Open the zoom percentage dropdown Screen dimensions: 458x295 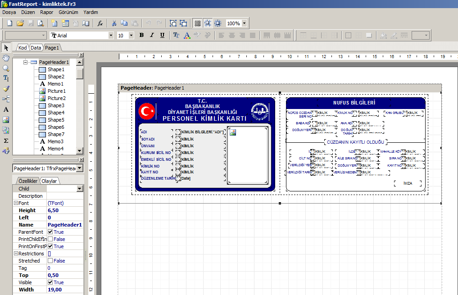tap(245, 23)
